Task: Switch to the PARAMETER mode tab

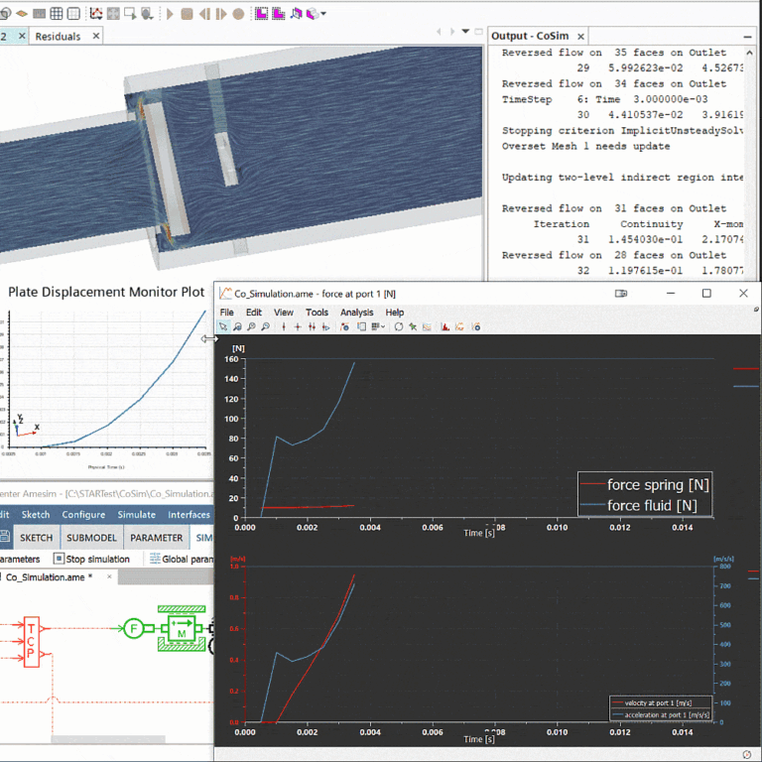Action: 156,538
